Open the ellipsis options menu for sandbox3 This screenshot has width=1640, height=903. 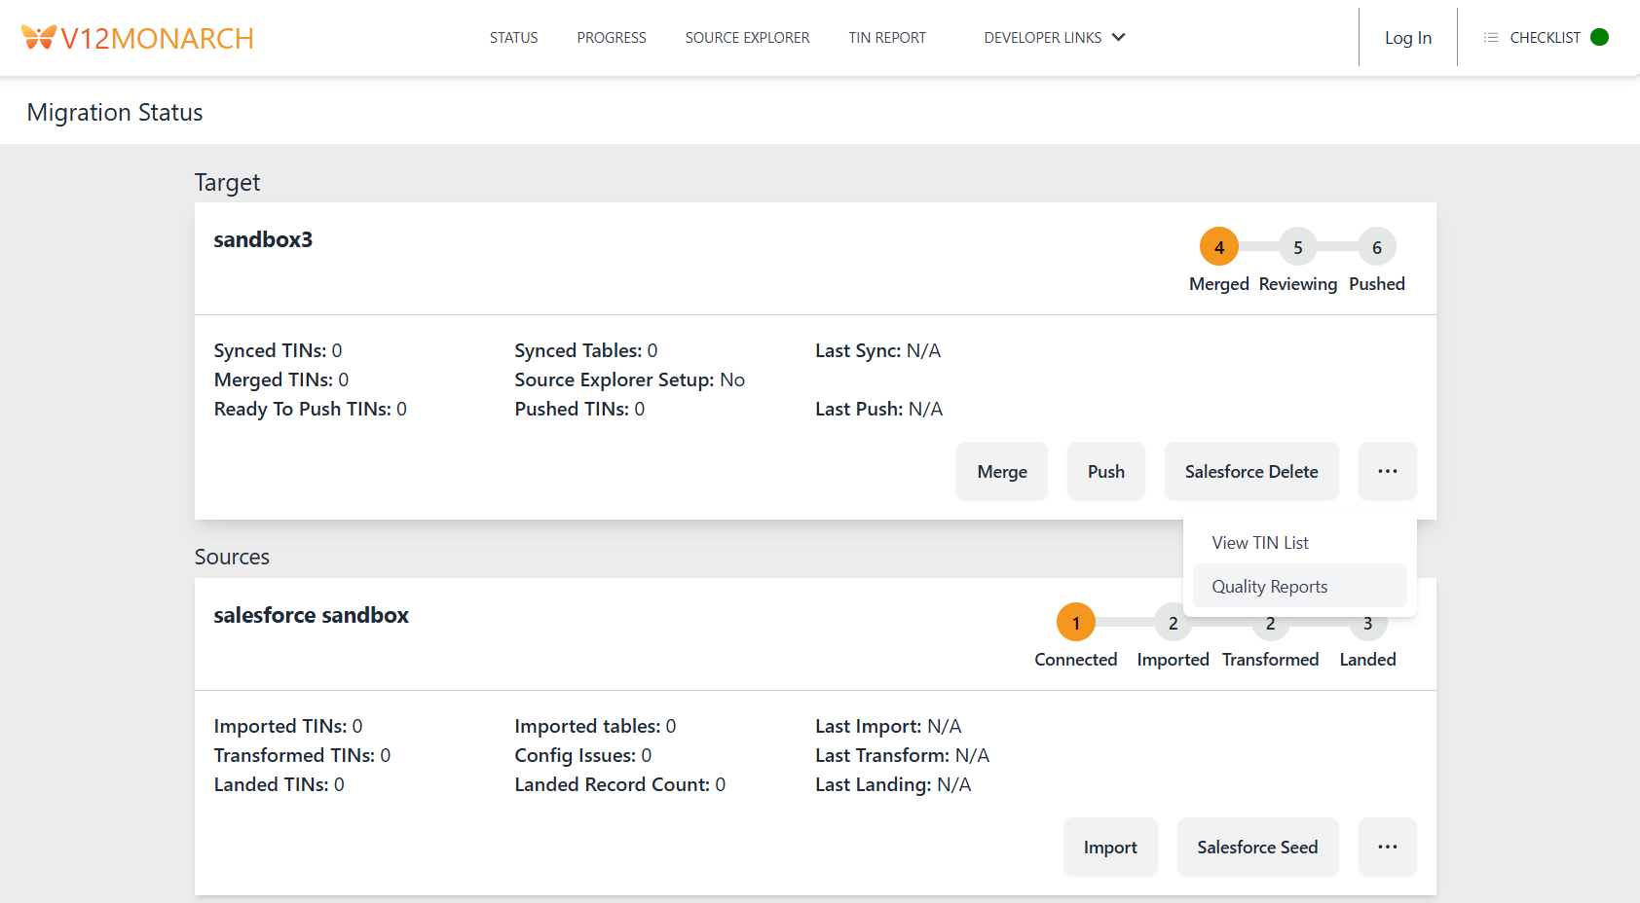pyautogui.click(x=1387, y=471)
